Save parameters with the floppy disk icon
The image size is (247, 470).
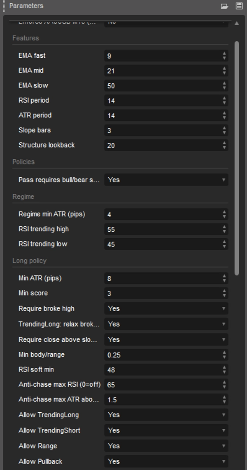[x=239, y=6]
